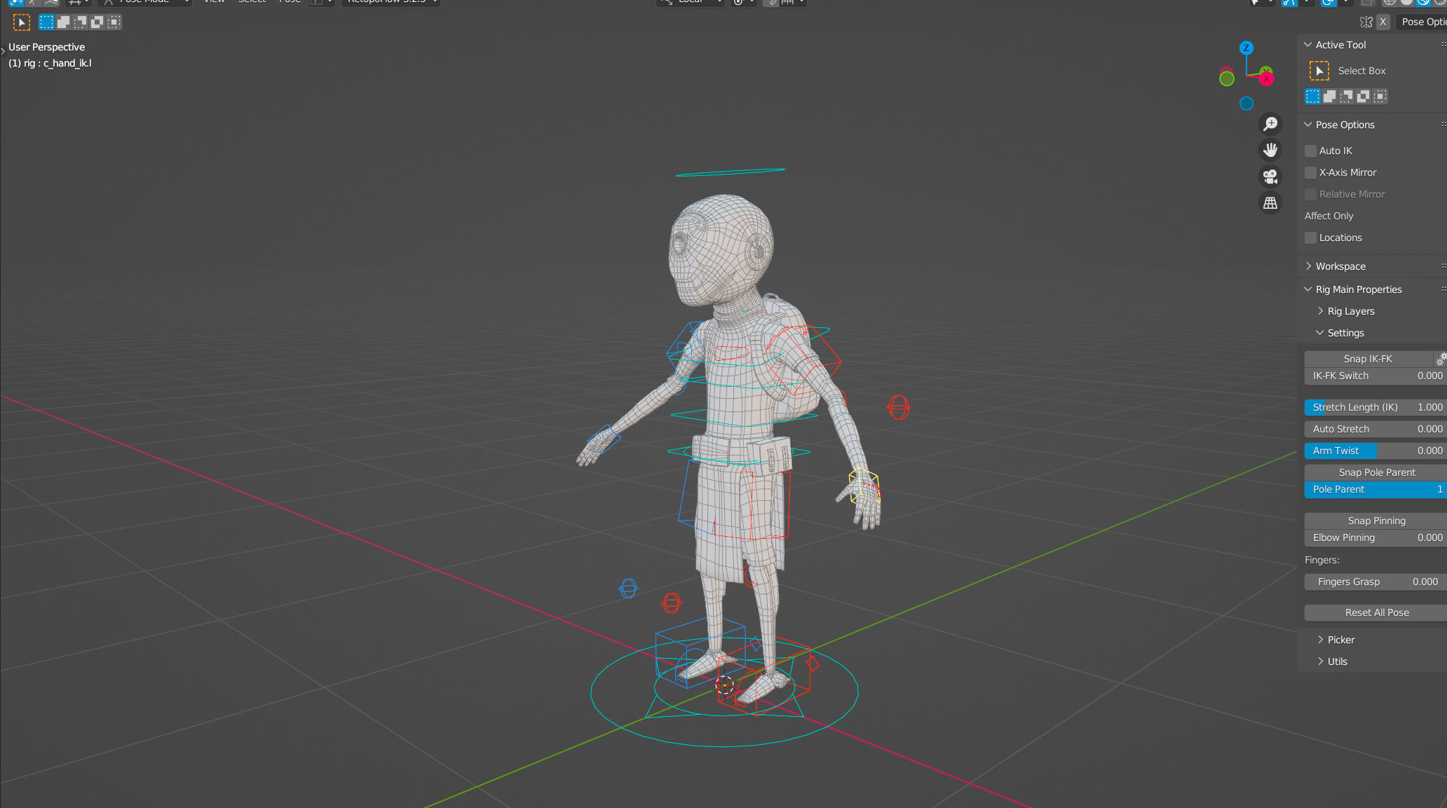Click the Snap IK-FK button

[1368, 359]
